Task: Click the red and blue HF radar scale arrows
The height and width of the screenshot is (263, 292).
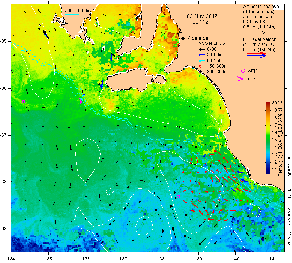Action: coord(257,55)
